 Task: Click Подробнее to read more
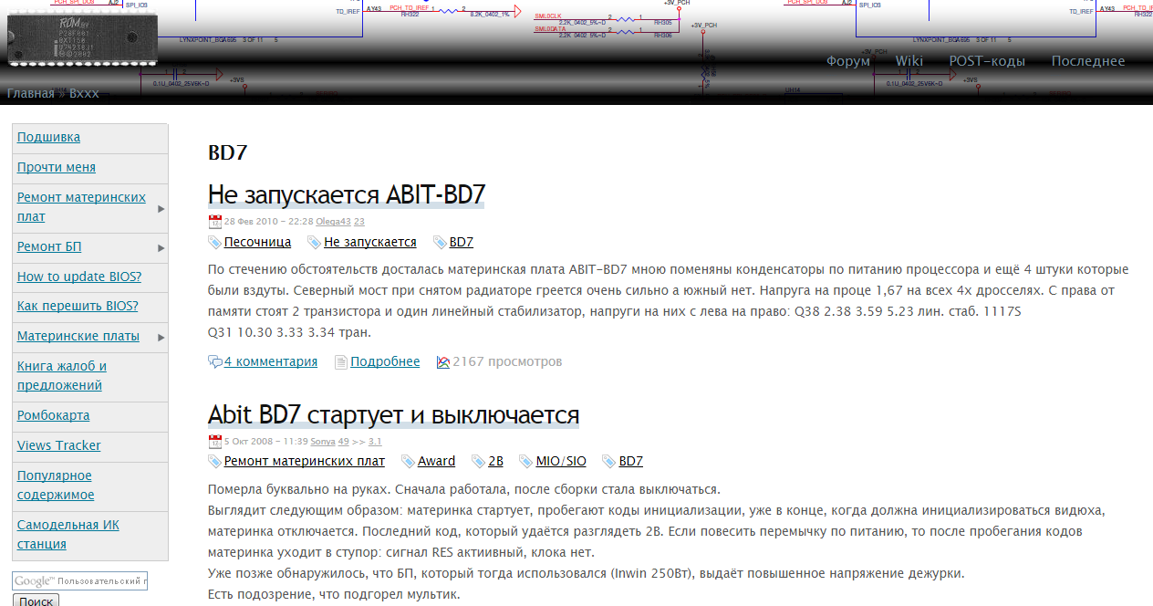385,361
